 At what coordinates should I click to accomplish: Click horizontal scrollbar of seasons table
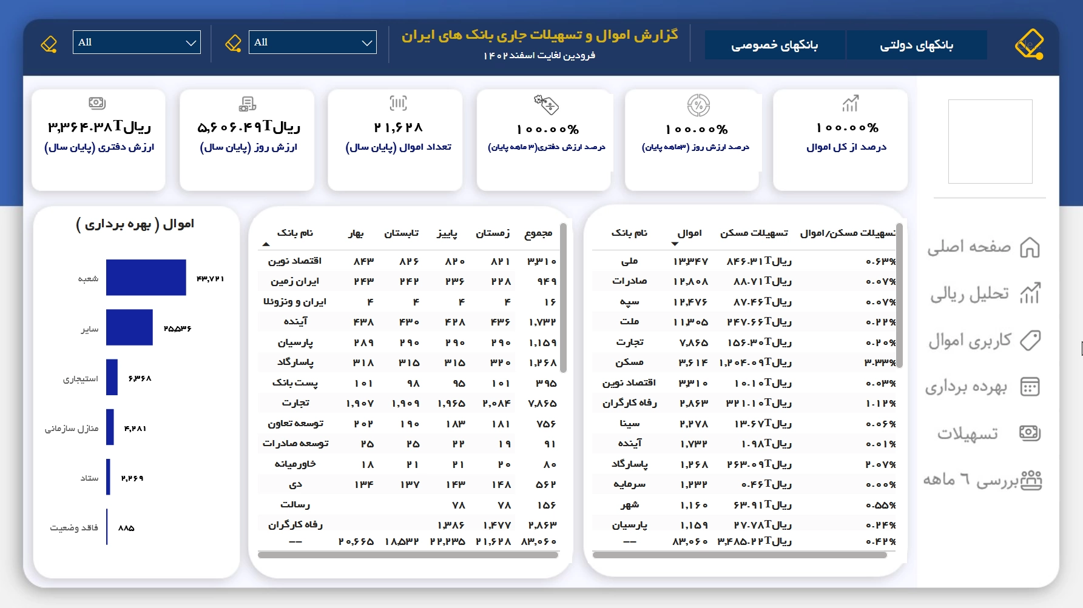(408, 555)
